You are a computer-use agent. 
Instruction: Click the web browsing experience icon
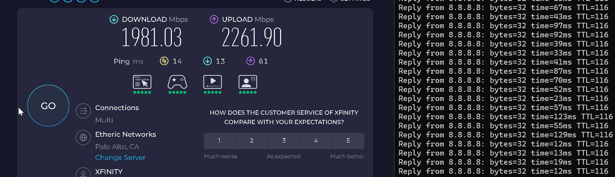[142, 82]
